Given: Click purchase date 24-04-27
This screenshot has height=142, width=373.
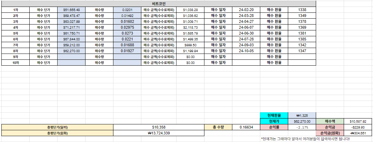Looking at the screenshot, I should click(x=246, y=22).
